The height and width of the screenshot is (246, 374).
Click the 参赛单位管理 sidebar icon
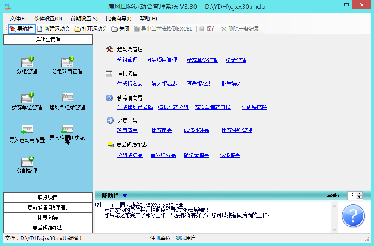(x=27, y=98)
